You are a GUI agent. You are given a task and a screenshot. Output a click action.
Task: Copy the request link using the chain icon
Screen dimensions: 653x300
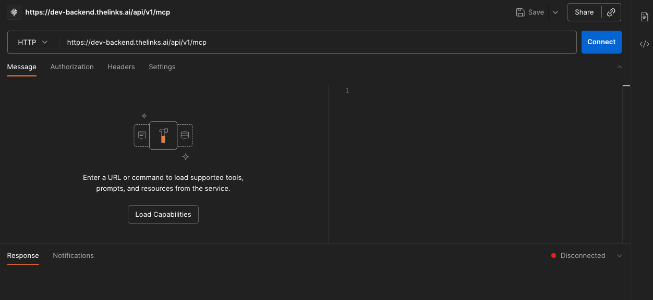(611, 12)
